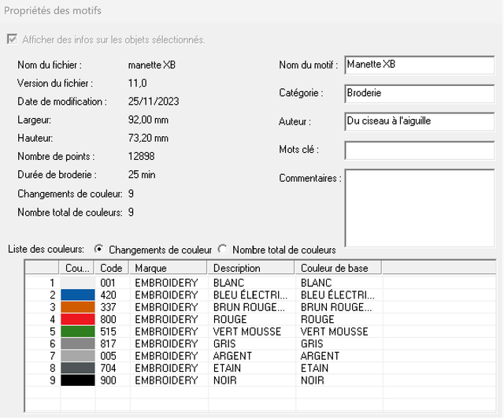Select 'Changements de couleur' radio button
Screen dimensions: 504x419
(98, 250)
